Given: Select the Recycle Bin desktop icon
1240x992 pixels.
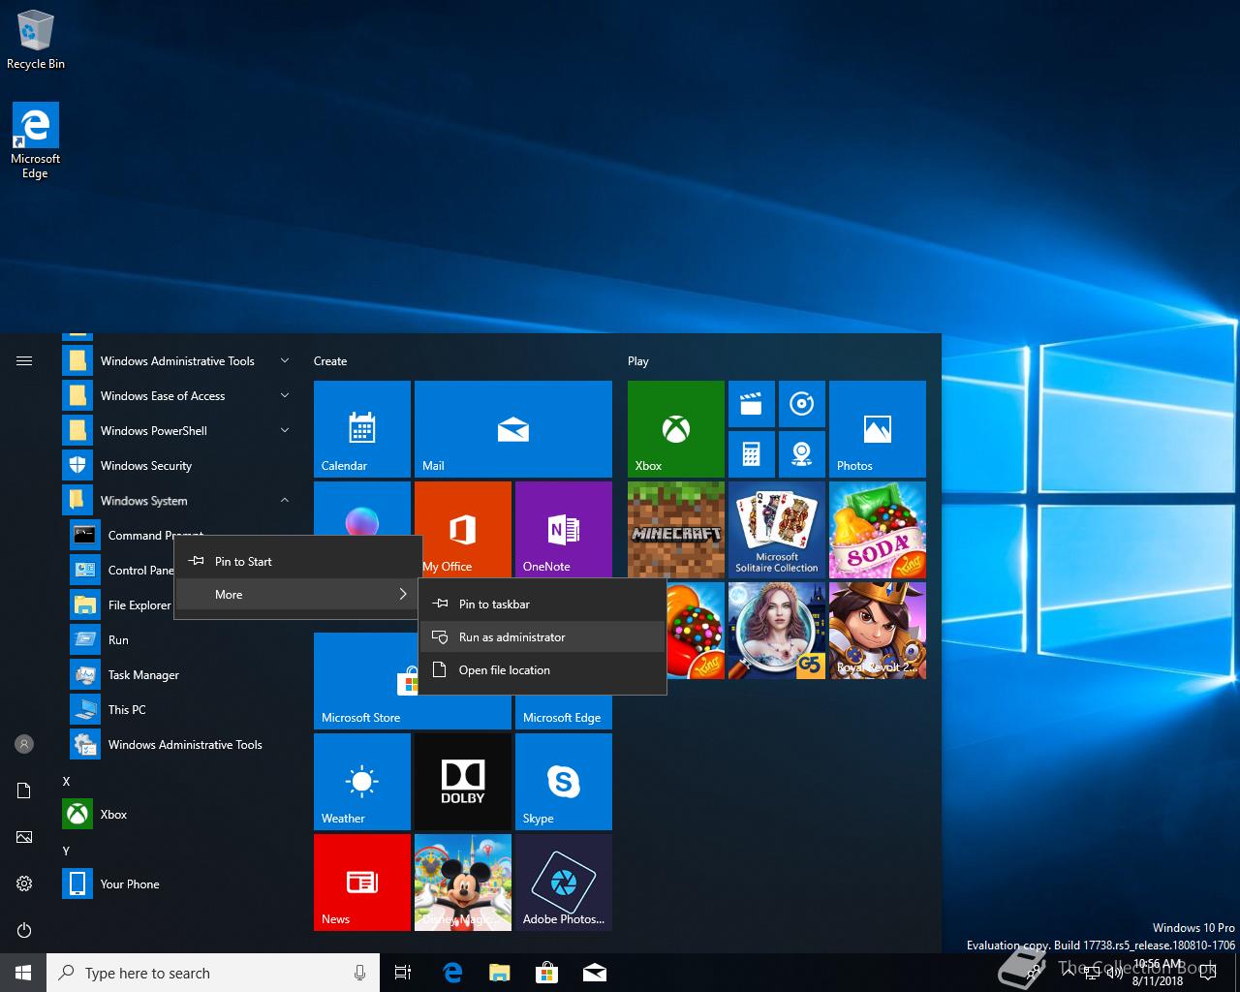Looking at the screenshot, I should pos(36,39).
